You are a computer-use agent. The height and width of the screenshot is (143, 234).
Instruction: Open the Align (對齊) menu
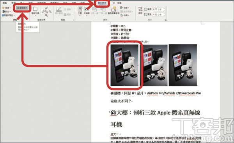coord(125,8)
